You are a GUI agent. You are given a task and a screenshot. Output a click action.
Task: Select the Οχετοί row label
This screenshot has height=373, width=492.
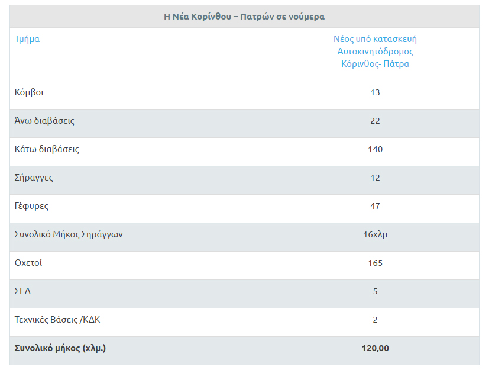[x=28, y=263]
